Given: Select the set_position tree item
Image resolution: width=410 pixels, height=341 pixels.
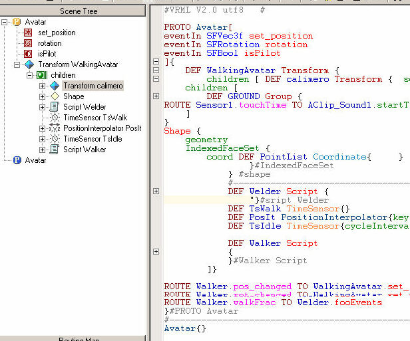Looking at the screenshot, I should [x=57, y=33].
